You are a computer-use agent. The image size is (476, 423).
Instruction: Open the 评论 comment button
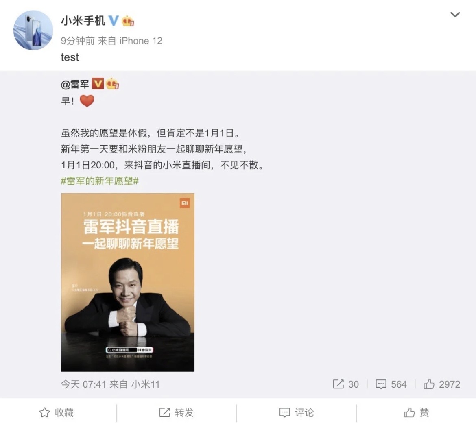pyautogui.click(x=297, y=412)
